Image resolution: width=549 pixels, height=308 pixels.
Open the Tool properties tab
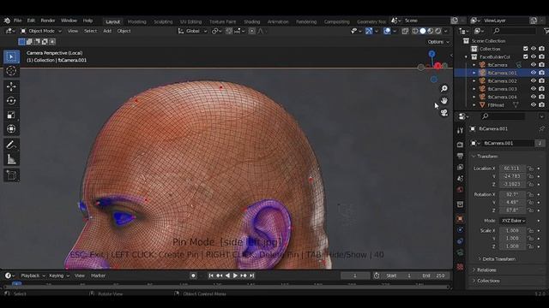(x=460, y=130)
